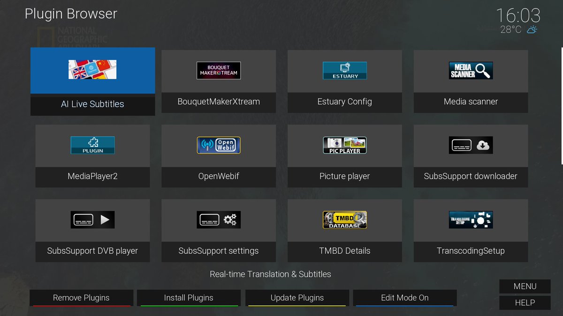The image size is (563, 316).
Task: Select the OpenWebif label
Action: tap(219, 176)
